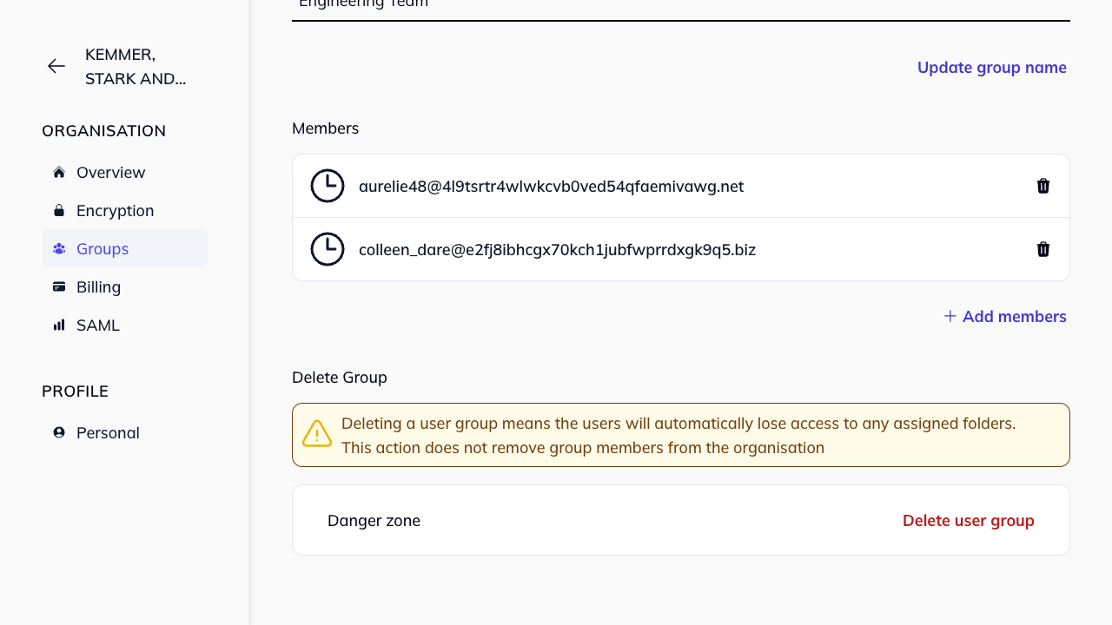Click the Delete user group button
Screen dimensions: 1112x625
pyautogui.click(x=968, y=520)
